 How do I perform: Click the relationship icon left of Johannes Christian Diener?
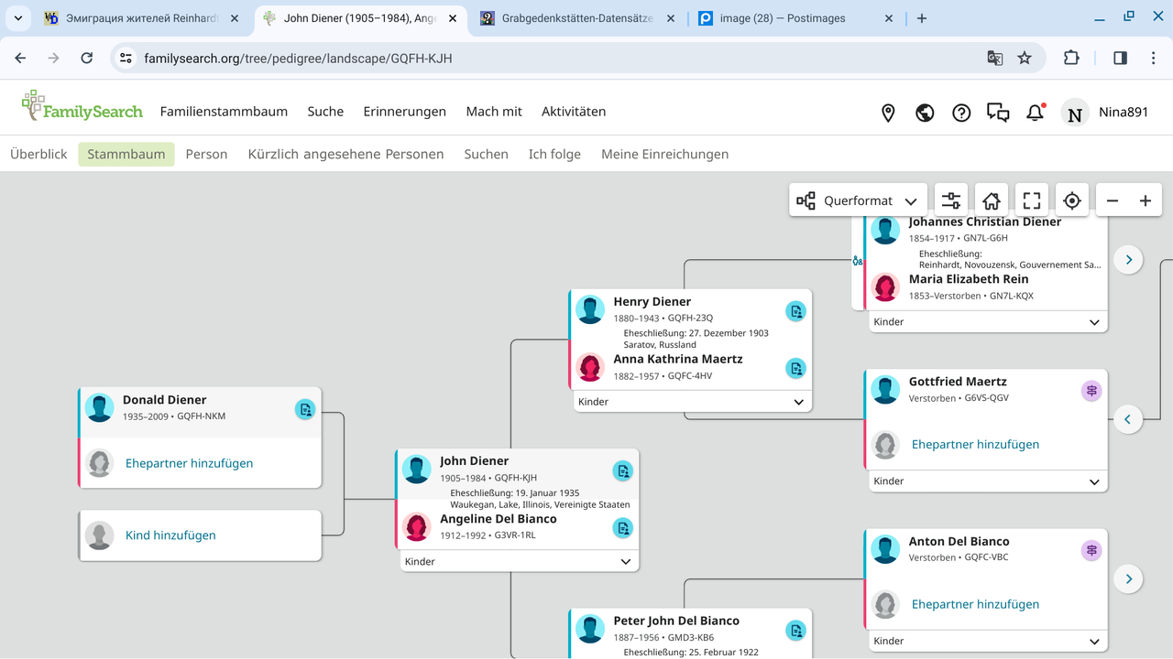(858, 261)
